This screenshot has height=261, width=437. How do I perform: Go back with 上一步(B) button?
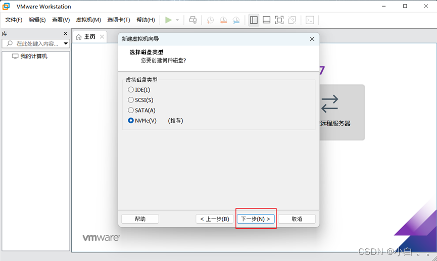click(215, 219)
